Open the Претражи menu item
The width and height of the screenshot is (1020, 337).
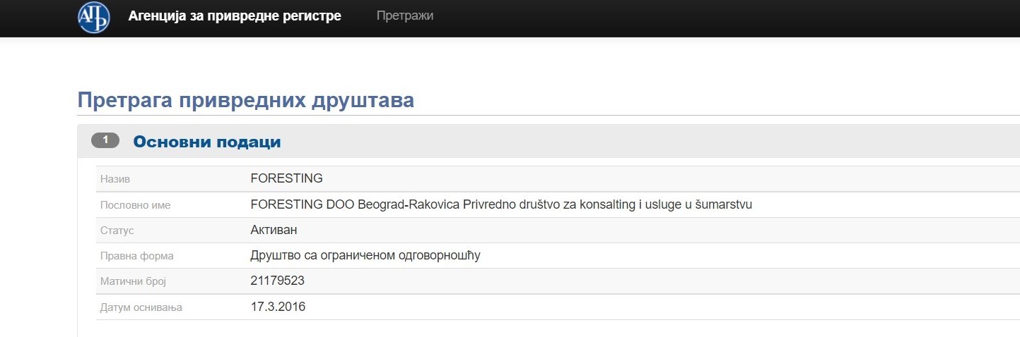click(405, 16)
